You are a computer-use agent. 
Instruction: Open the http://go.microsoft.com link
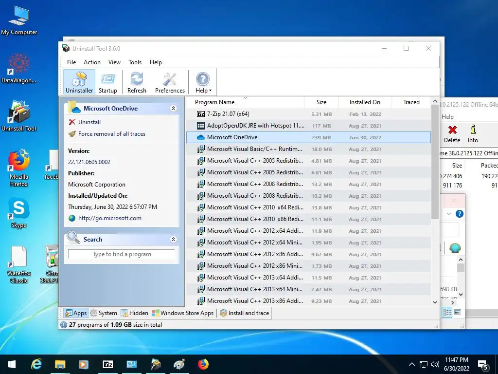[x=109, y=218]
